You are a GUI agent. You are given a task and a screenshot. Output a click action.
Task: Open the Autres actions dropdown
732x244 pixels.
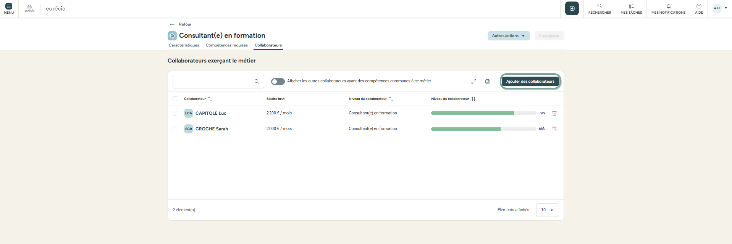tap(508, 36)
